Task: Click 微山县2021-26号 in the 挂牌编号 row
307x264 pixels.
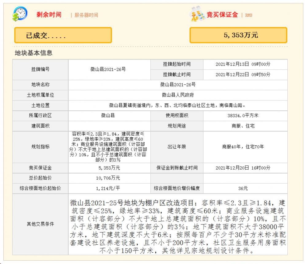Action: 108,69
